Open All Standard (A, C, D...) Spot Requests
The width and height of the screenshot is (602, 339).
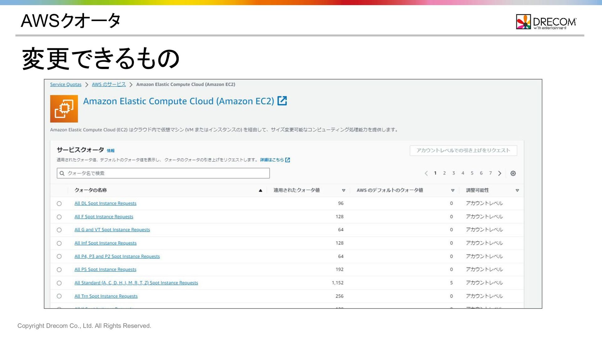[x=136, y=283]
